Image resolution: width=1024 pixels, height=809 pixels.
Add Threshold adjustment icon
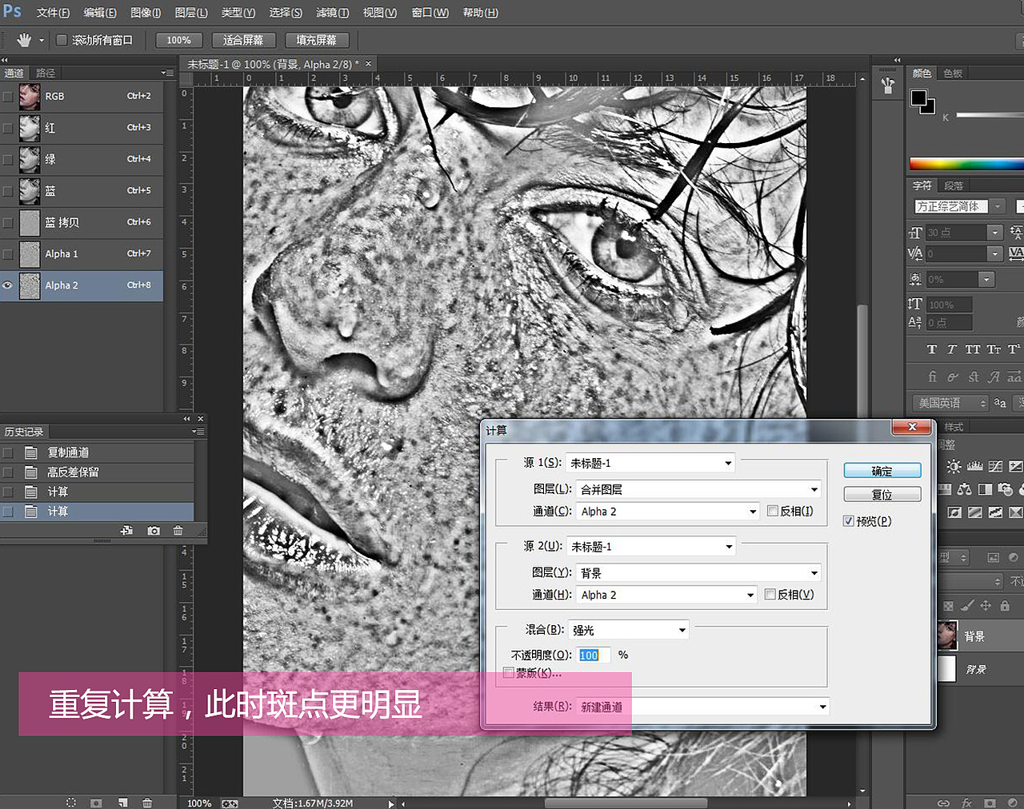[x=995, y=512]
